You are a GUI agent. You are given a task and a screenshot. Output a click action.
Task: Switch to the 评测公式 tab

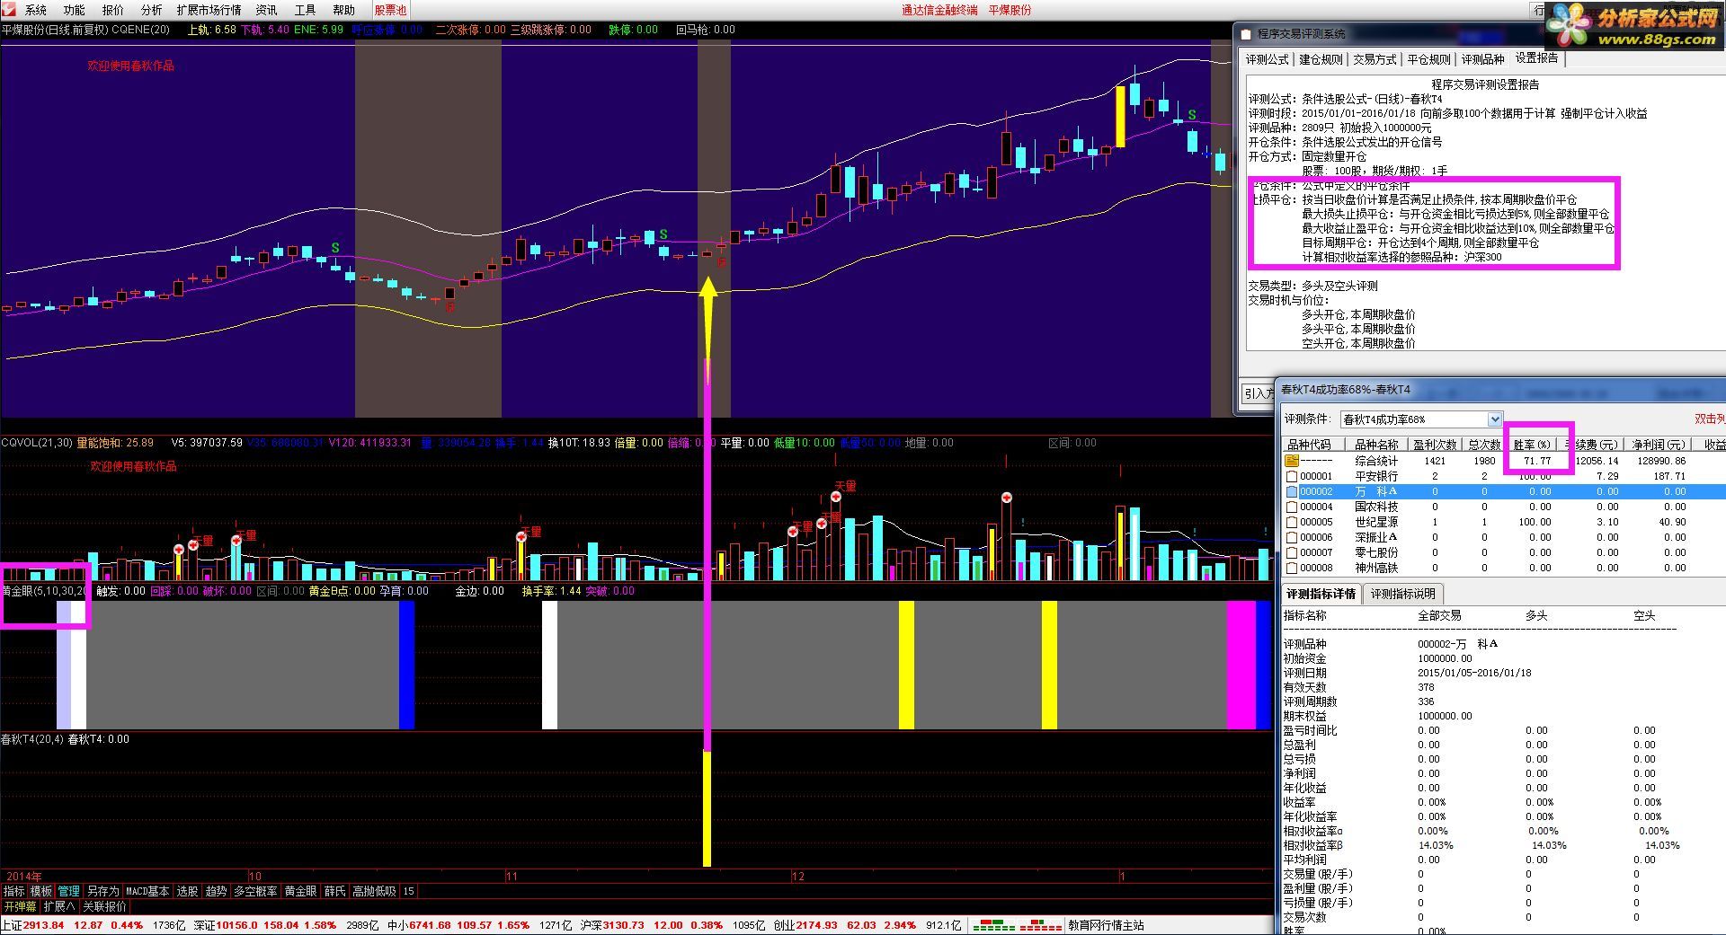click(x=1267, y=59)
